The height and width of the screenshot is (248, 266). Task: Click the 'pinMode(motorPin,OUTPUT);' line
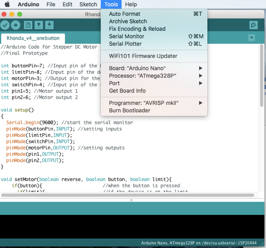(x=65, y=148)
